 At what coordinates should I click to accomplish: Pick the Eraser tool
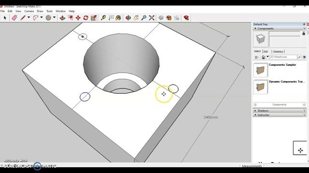[x=14, y=18]
